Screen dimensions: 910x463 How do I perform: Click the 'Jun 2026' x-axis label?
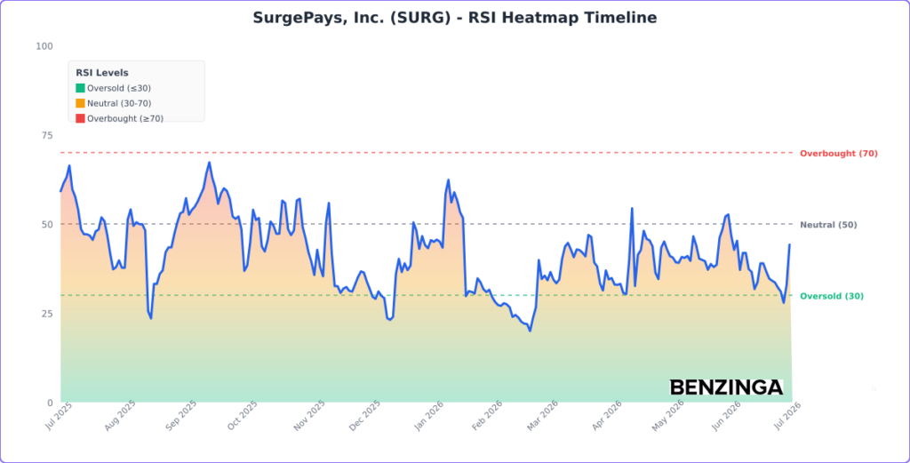pyautogui.click(x=729, y=415)
